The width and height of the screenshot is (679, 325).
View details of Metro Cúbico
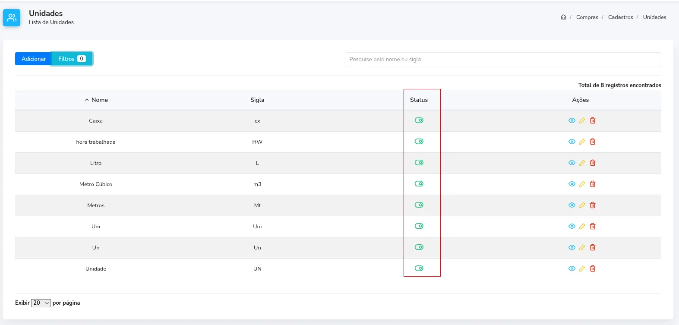pos(572,184)
